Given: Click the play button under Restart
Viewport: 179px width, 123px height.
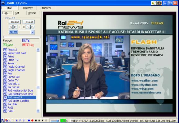Looking at the screenshot, I should pyautogui.click(x=15, y=27).
